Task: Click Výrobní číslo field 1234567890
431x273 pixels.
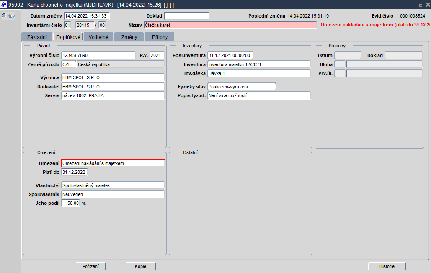Action: pyautogui.click(x=98, y=55)
